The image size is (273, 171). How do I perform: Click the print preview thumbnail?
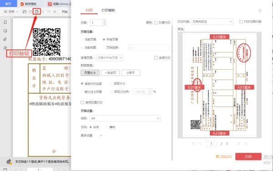[220, 85]
